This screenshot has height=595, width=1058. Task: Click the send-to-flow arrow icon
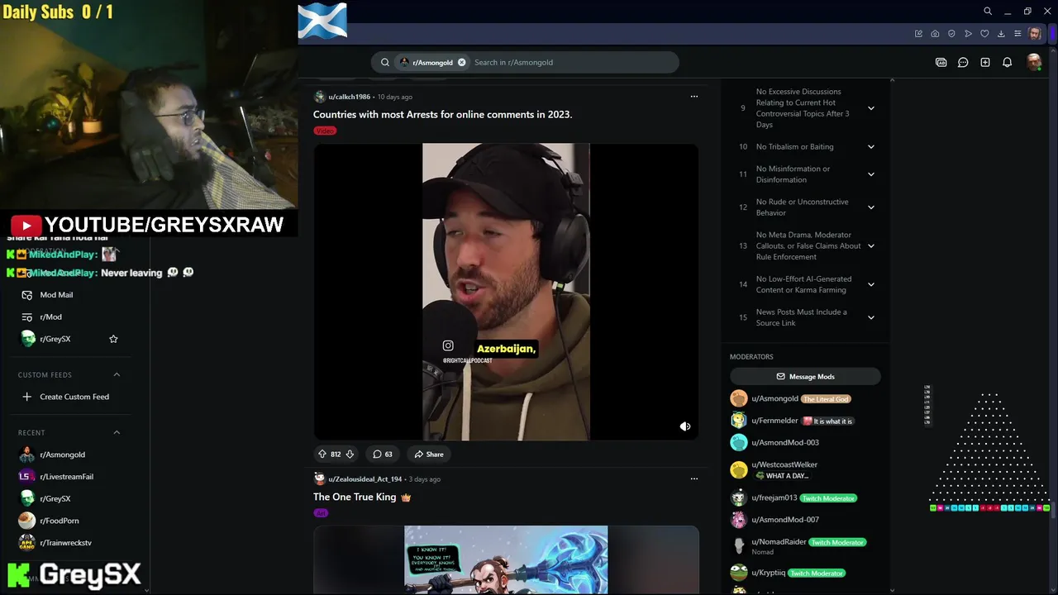pos(968,34)
